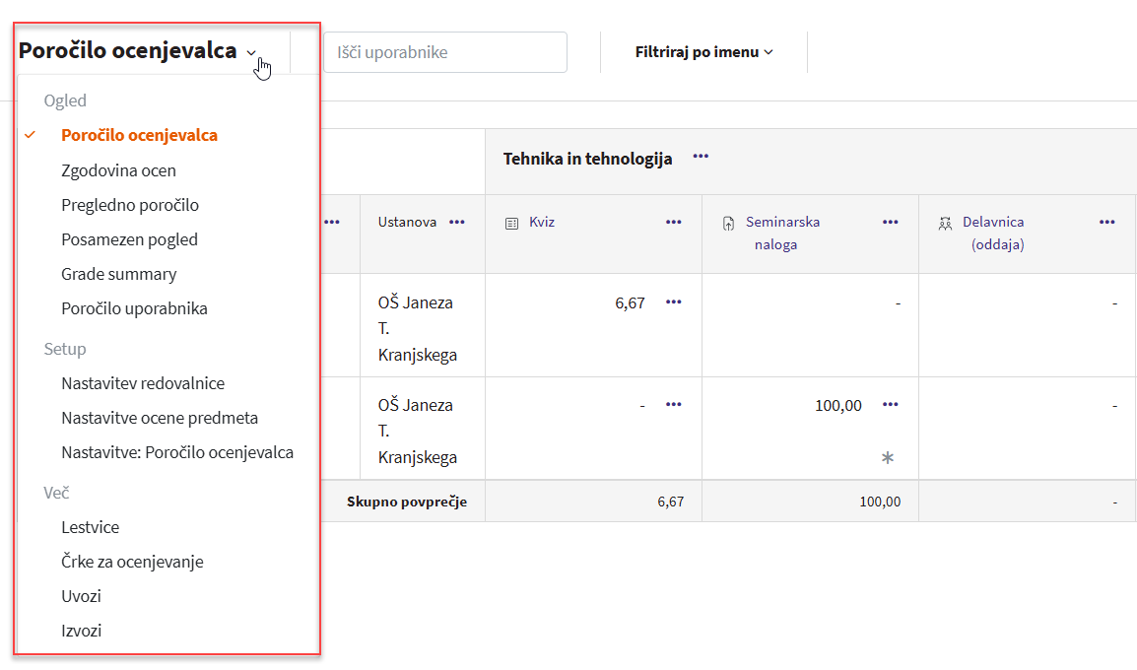Open the Kviz activity link
Image resolution: width=1137 pixels, height=670 pixels.
click(542, 222)
